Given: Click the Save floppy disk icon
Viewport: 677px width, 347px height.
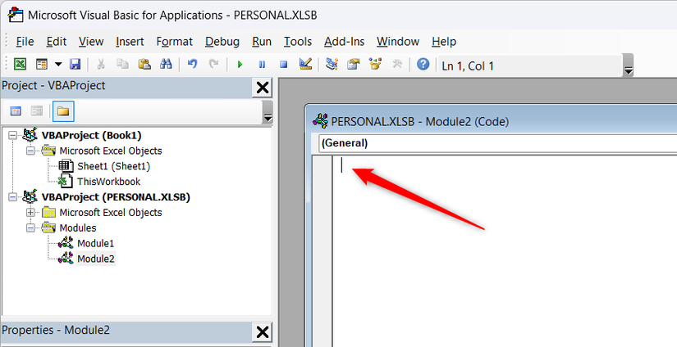Looking at the screenshot, I should (x=75, y=65).
